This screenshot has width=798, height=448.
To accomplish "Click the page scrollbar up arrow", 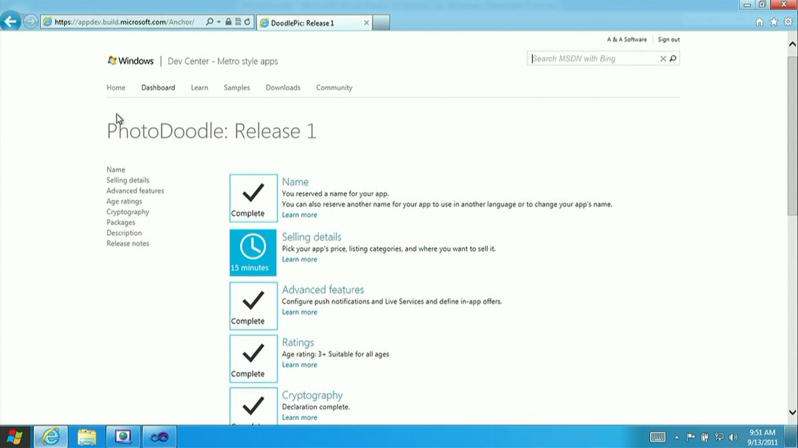I will point(793,44).
